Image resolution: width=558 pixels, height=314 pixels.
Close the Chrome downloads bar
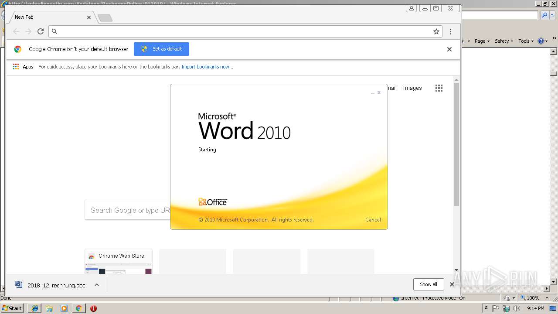(x=452, y=284)
